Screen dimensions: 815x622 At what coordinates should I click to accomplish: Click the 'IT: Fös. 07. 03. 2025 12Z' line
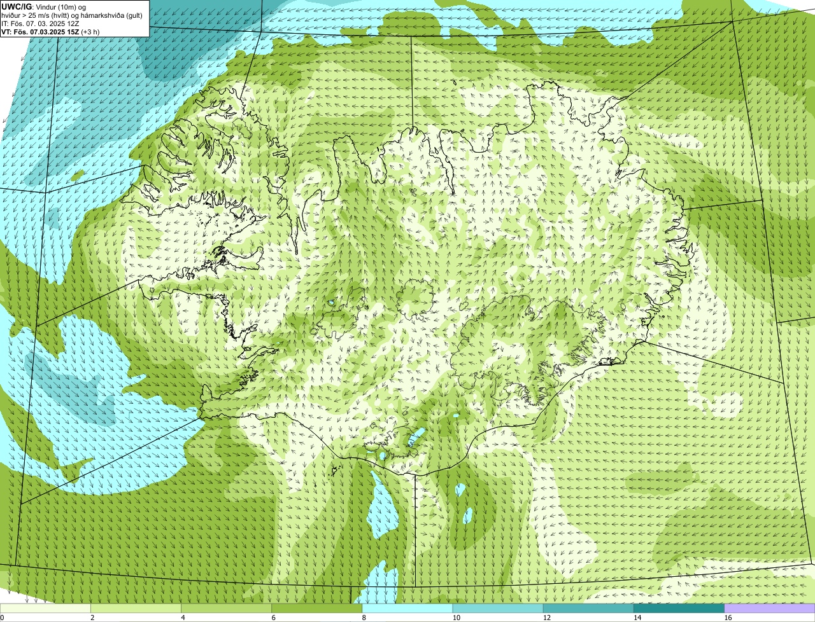click(40, 23)
